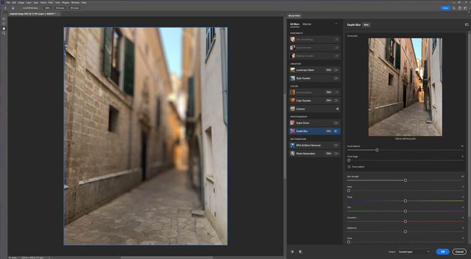
Task: Click the Focal distance slider handle
Action: click(x=377, y=150)
